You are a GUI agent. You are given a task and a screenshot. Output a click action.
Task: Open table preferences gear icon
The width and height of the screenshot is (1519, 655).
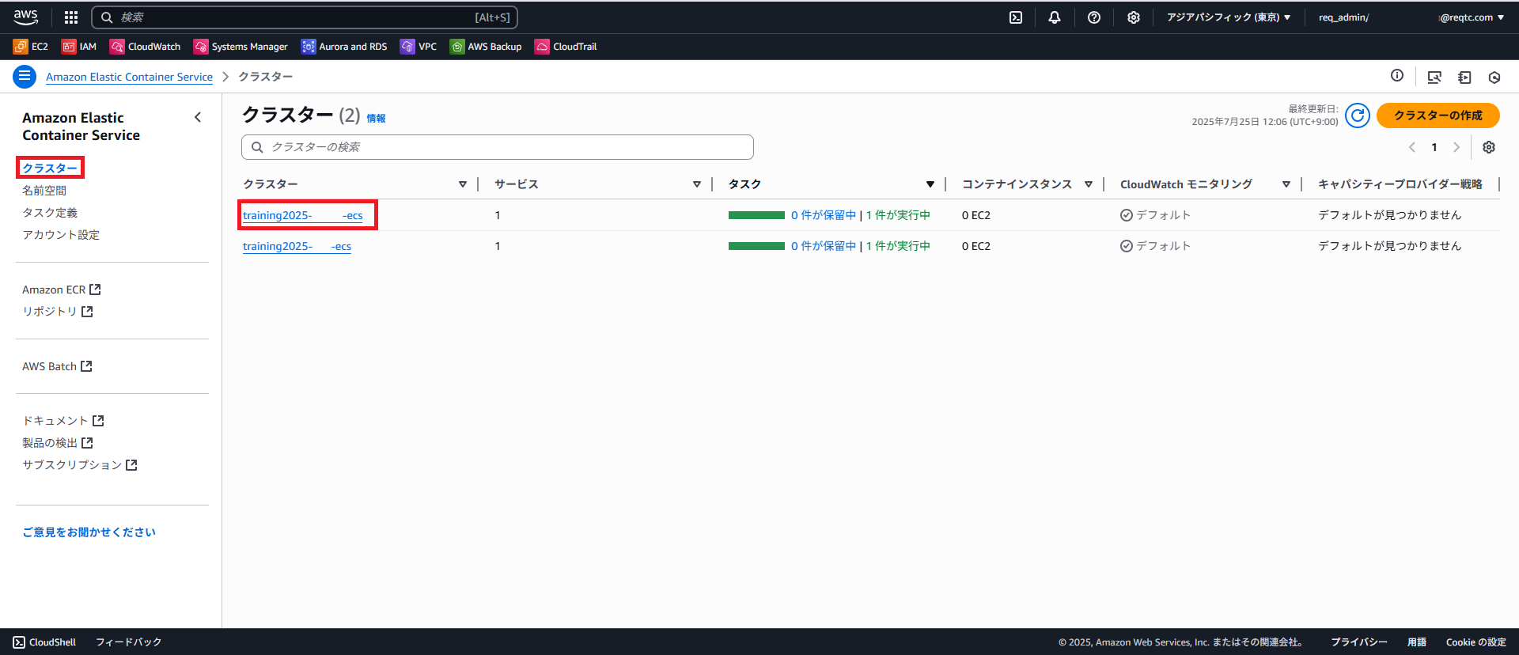1489,147
